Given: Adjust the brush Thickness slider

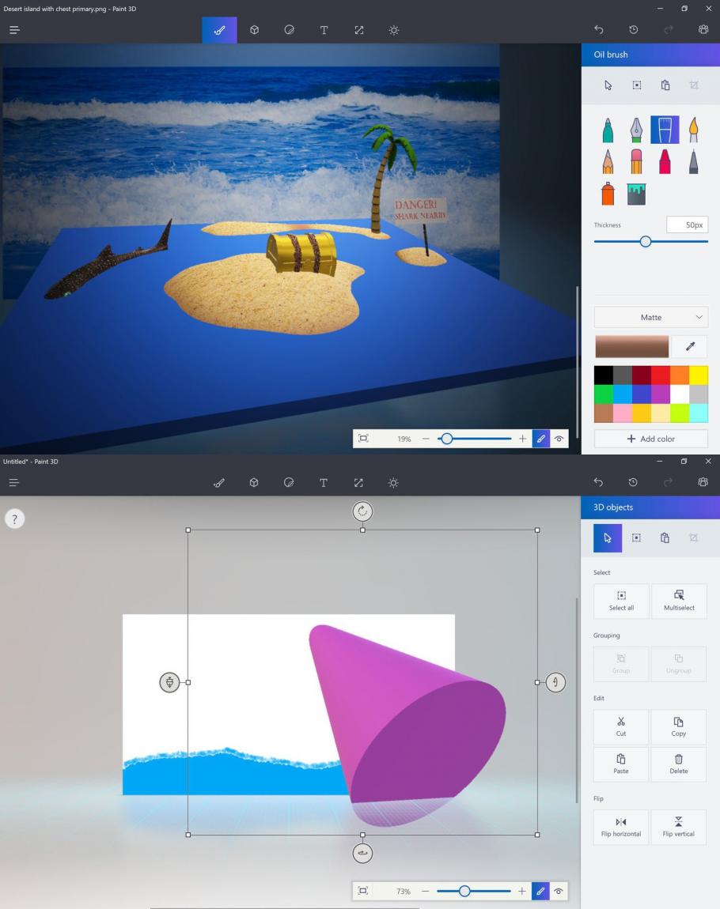Looking at the screenshot, I should coord(646,241).
